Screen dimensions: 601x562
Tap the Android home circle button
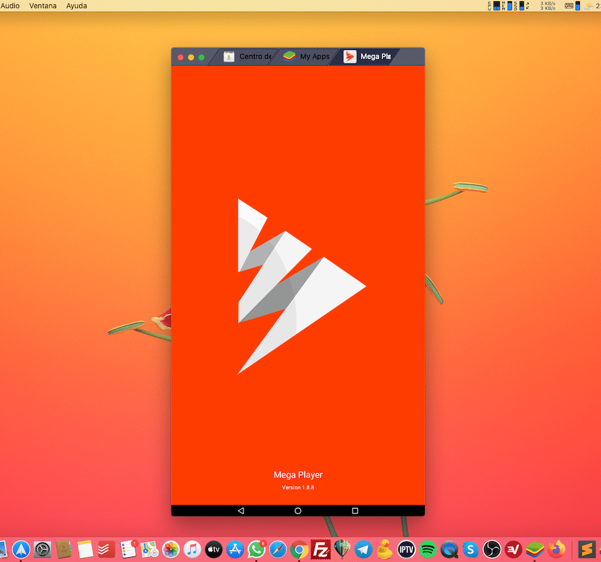298,511
